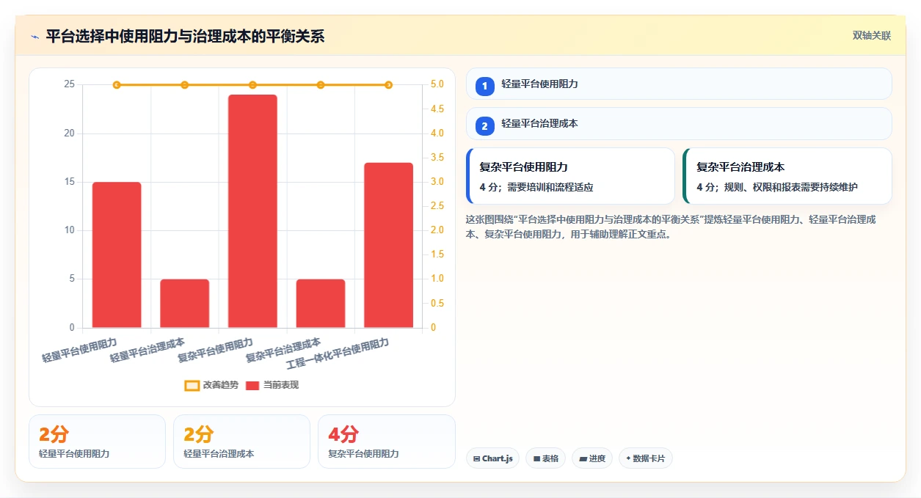Click the 2分 stat card for 轻量平台使用阻力
Viewport: 921px width, 498px height.
point(97,442)
